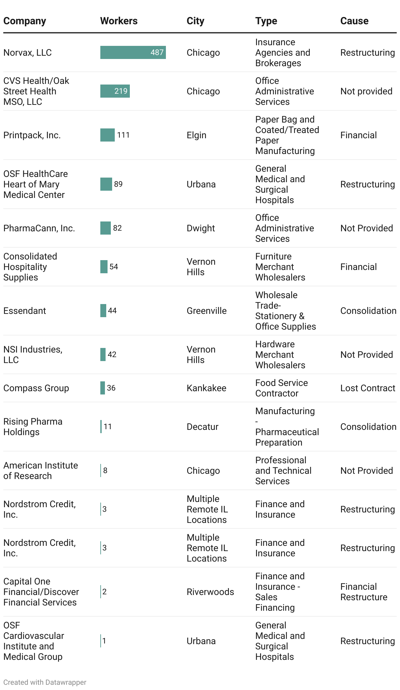Click the Riverwoods city cell

point(210,592)
